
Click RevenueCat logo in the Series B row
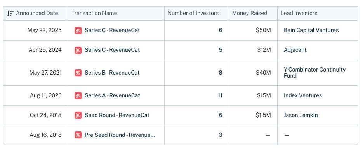[78, 73]
